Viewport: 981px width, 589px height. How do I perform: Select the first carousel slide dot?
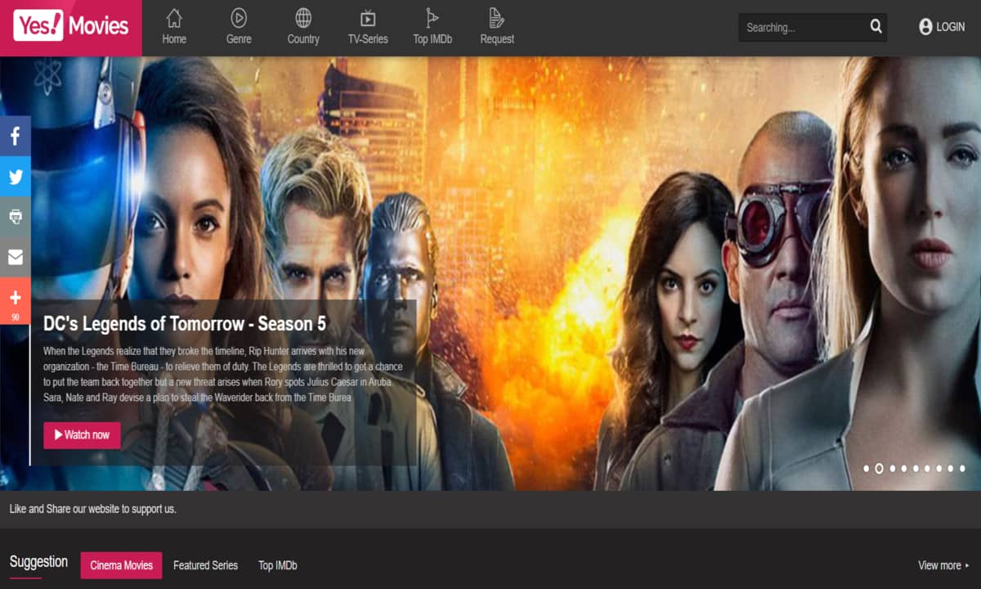pos(866,469)
